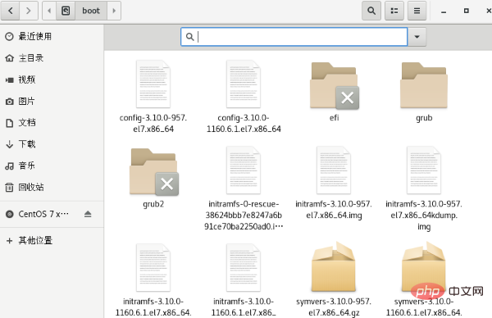Minimize the file manager window
This screenshot has width=492, height=318.
tap(444, 11)
